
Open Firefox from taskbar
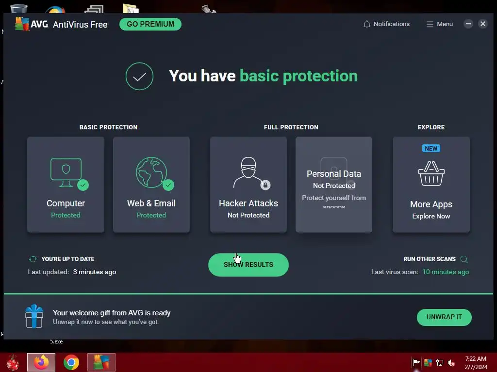coord(41,362)
